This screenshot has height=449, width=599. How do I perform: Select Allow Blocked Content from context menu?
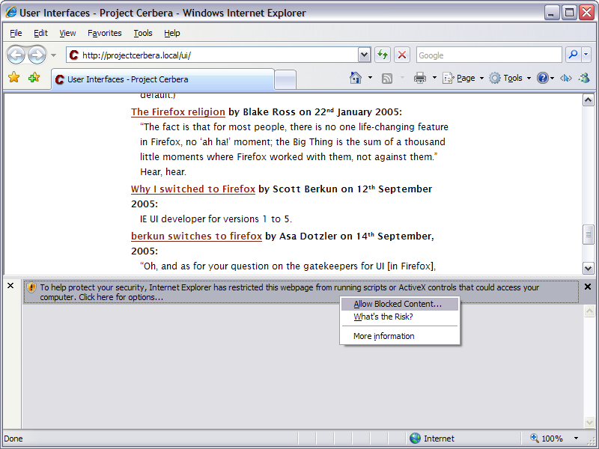pos(398,305)
